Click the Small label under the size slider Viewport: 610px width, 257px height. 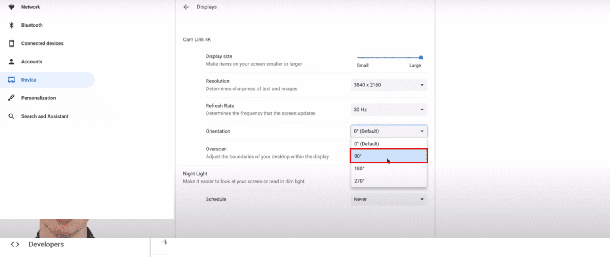(x=363, y=65)
